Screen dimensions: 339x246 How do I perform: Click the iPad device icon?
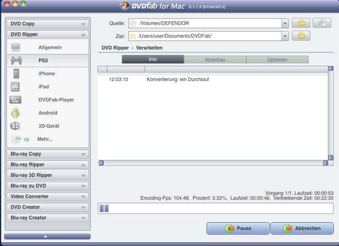point(15,87)
